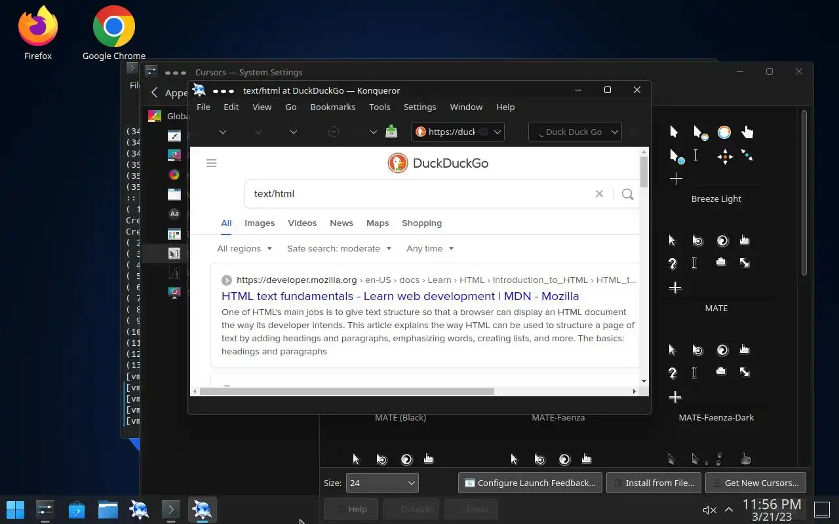Open the three-dots menu in Konqueror title bar
The image size is (839, 524).
pyautogui.click(x=224, y=91)
